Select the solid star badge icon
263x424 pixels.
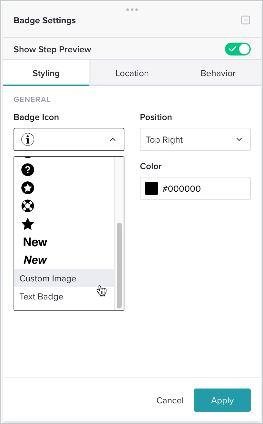[x=27, y=224]
